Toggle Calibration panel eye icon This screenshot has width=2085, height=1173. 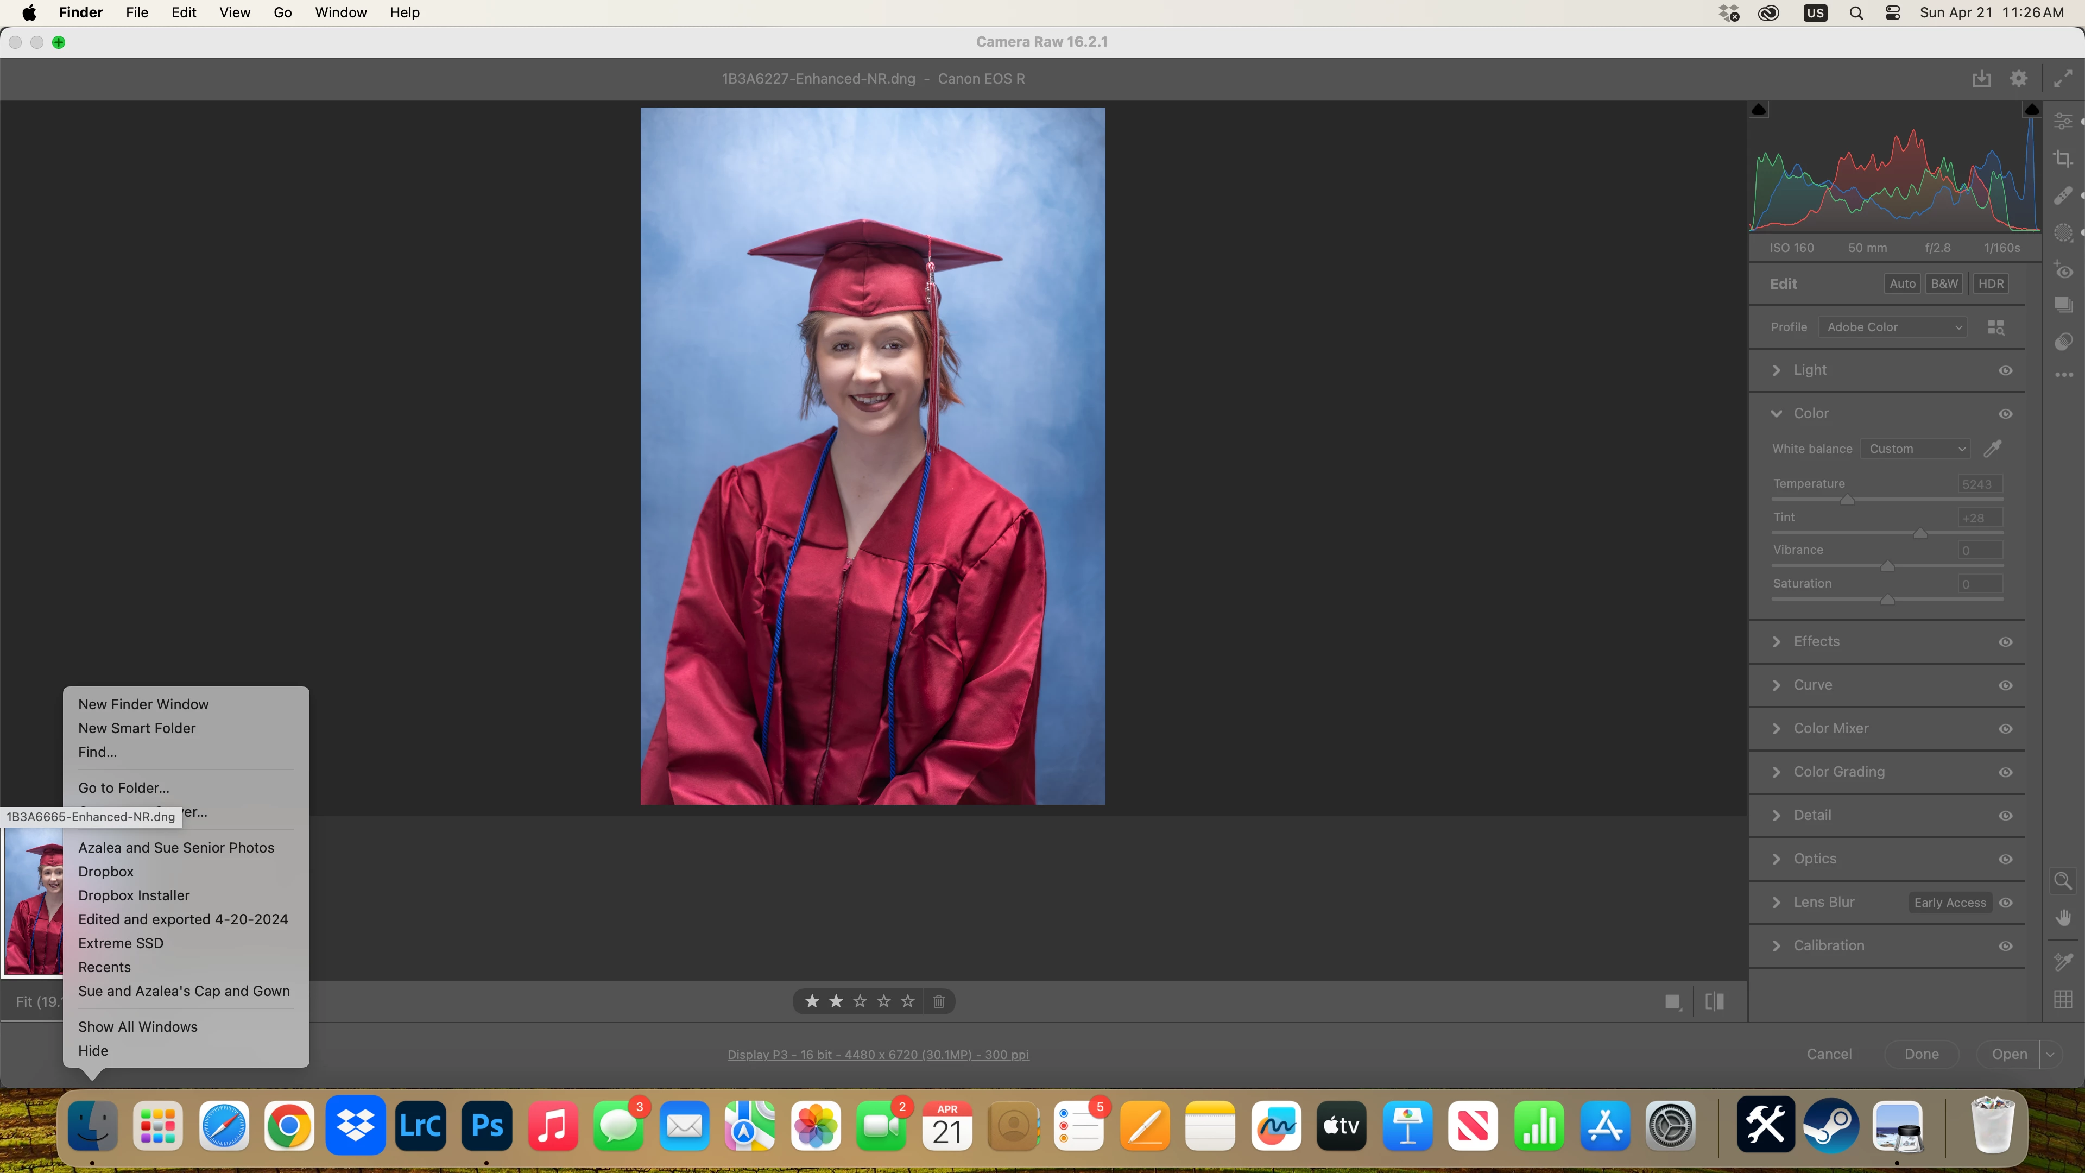pos(2006,945)
